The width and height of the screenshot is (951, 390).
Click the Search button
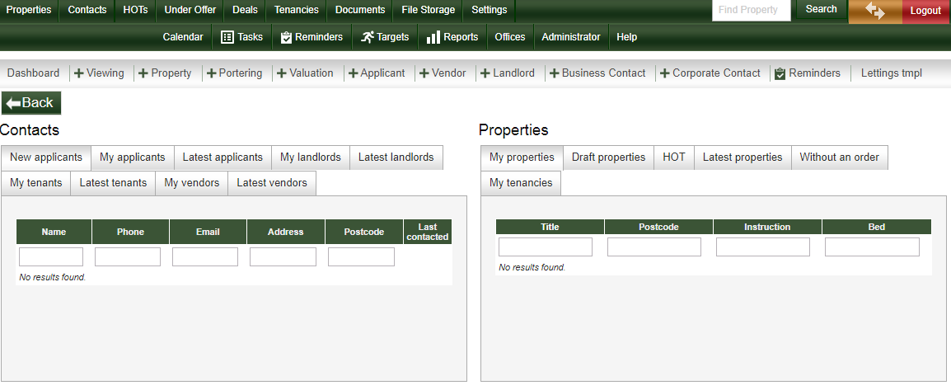[x=822, y=9]
